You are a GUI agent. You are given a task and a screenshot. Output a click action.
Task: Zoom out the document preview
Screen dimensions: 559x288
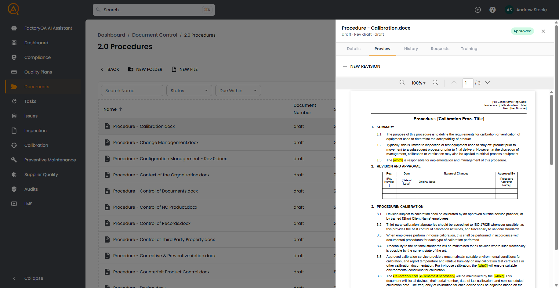[402, 82]
